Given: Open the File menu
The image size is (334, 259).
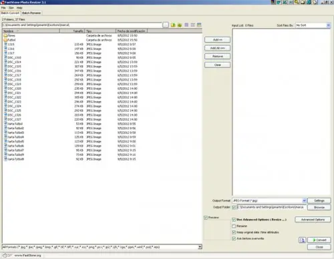Looking at the screenshot, I should point(3,8).
